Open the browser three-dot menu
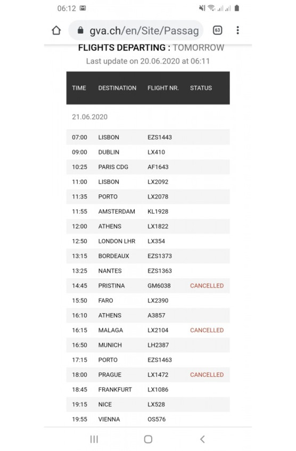 click(x=237, y=30)
